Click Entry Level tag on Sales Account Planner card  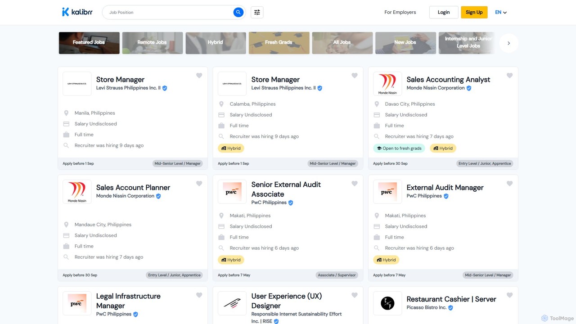(175, 275)
